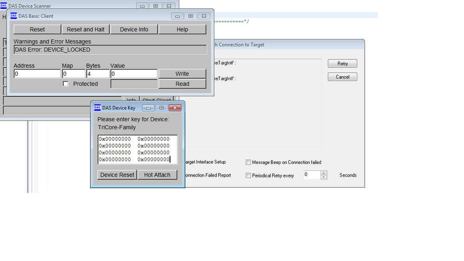Click into the device key hex text area
This screenshot has height=261, width=464.
137,150
